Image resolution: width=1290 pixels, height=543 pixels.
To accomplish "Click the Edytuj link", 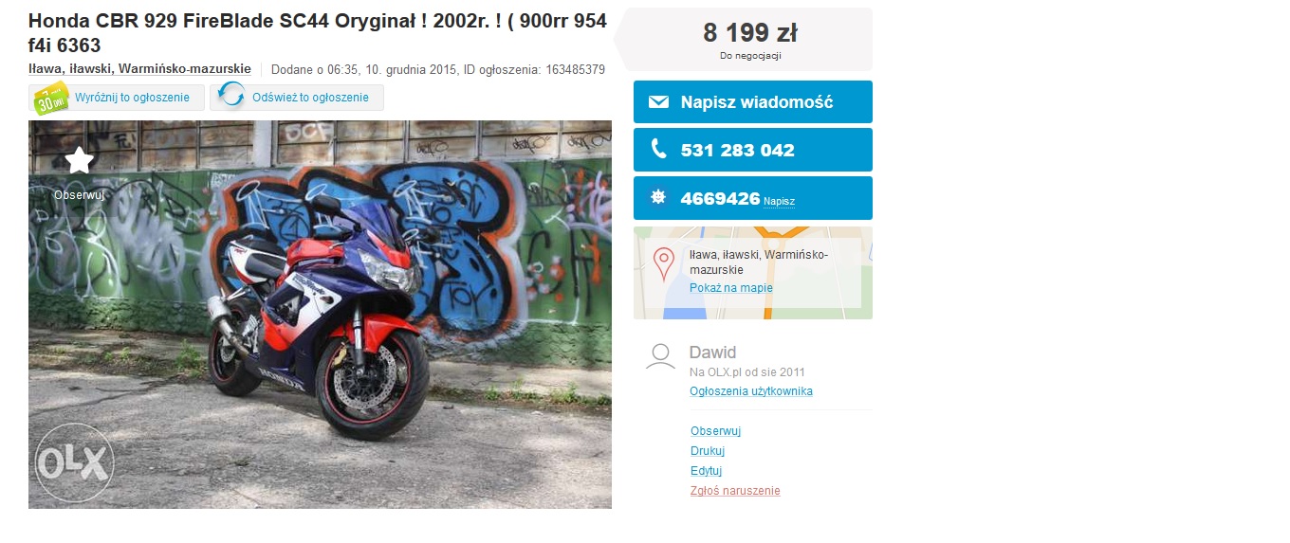I will (707, 471).
